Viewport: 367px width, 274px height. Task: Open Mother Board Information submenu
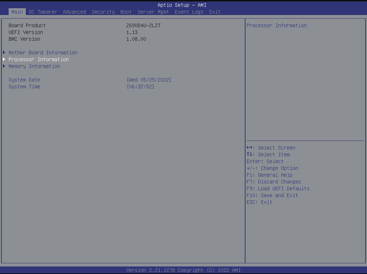pyautogui.click(x=43, y=53)
